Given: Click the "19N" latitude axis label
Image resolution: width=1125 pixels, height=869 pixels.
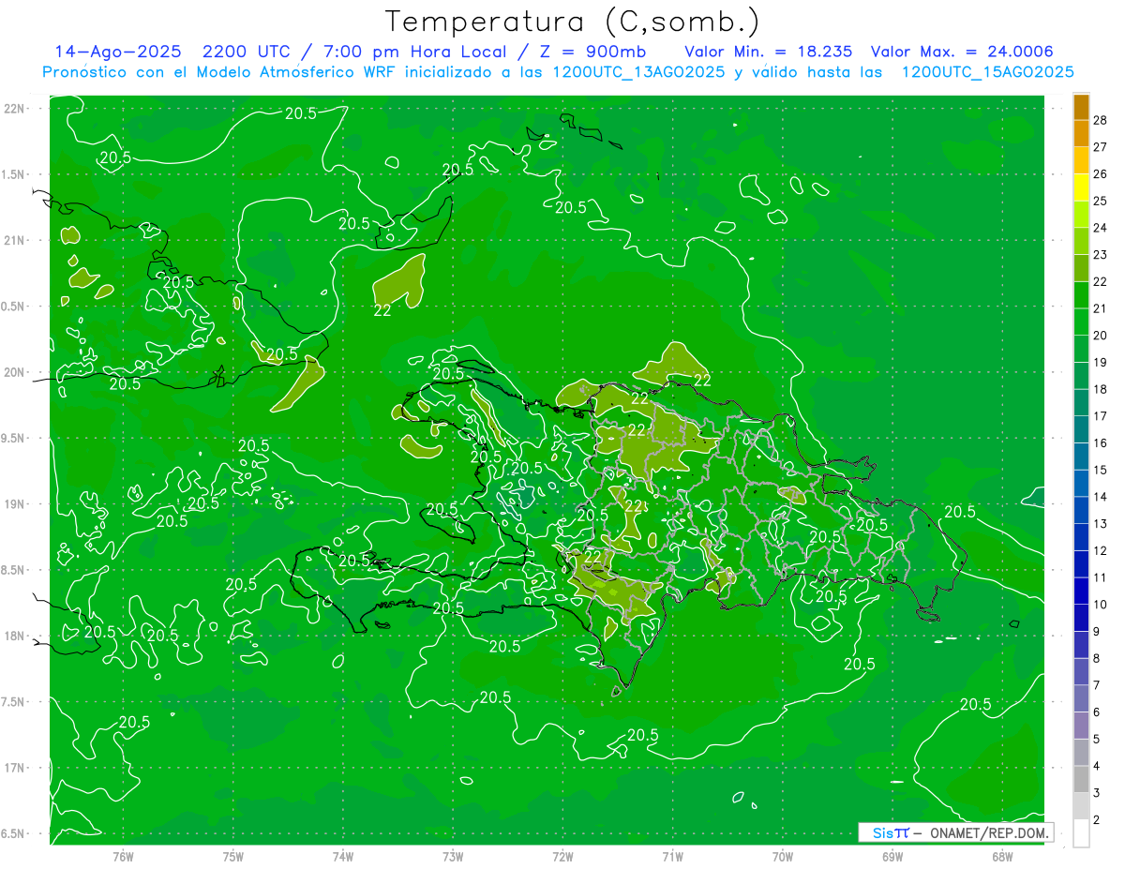Looking at the screenshot, I should tap(14, 504).
